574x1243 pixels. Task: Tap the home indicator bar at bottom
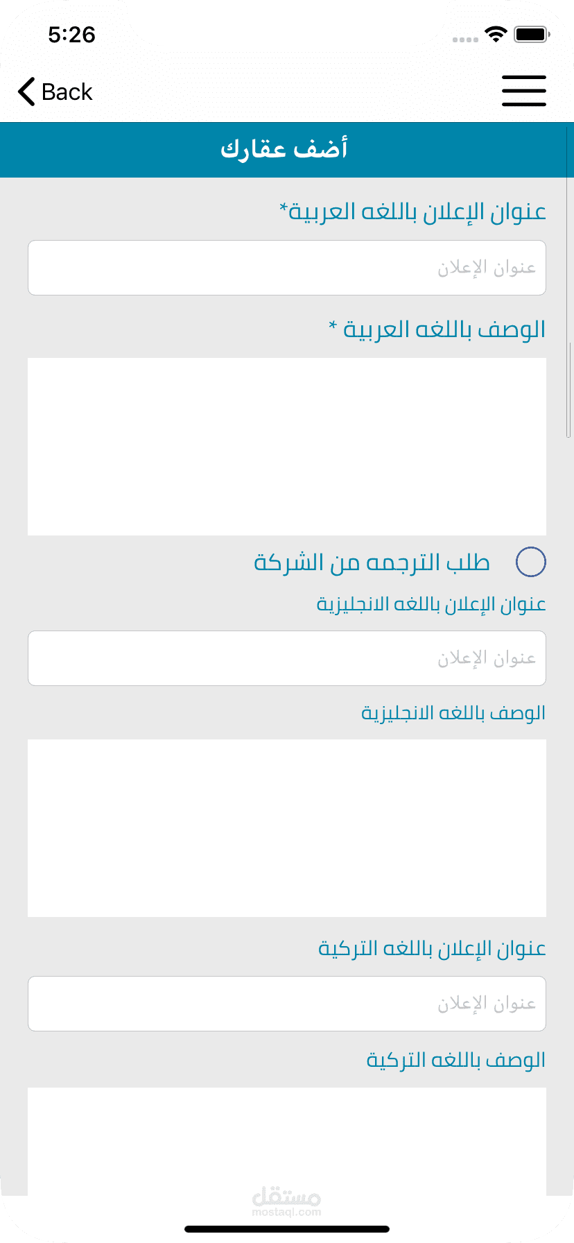point(287,1229)
